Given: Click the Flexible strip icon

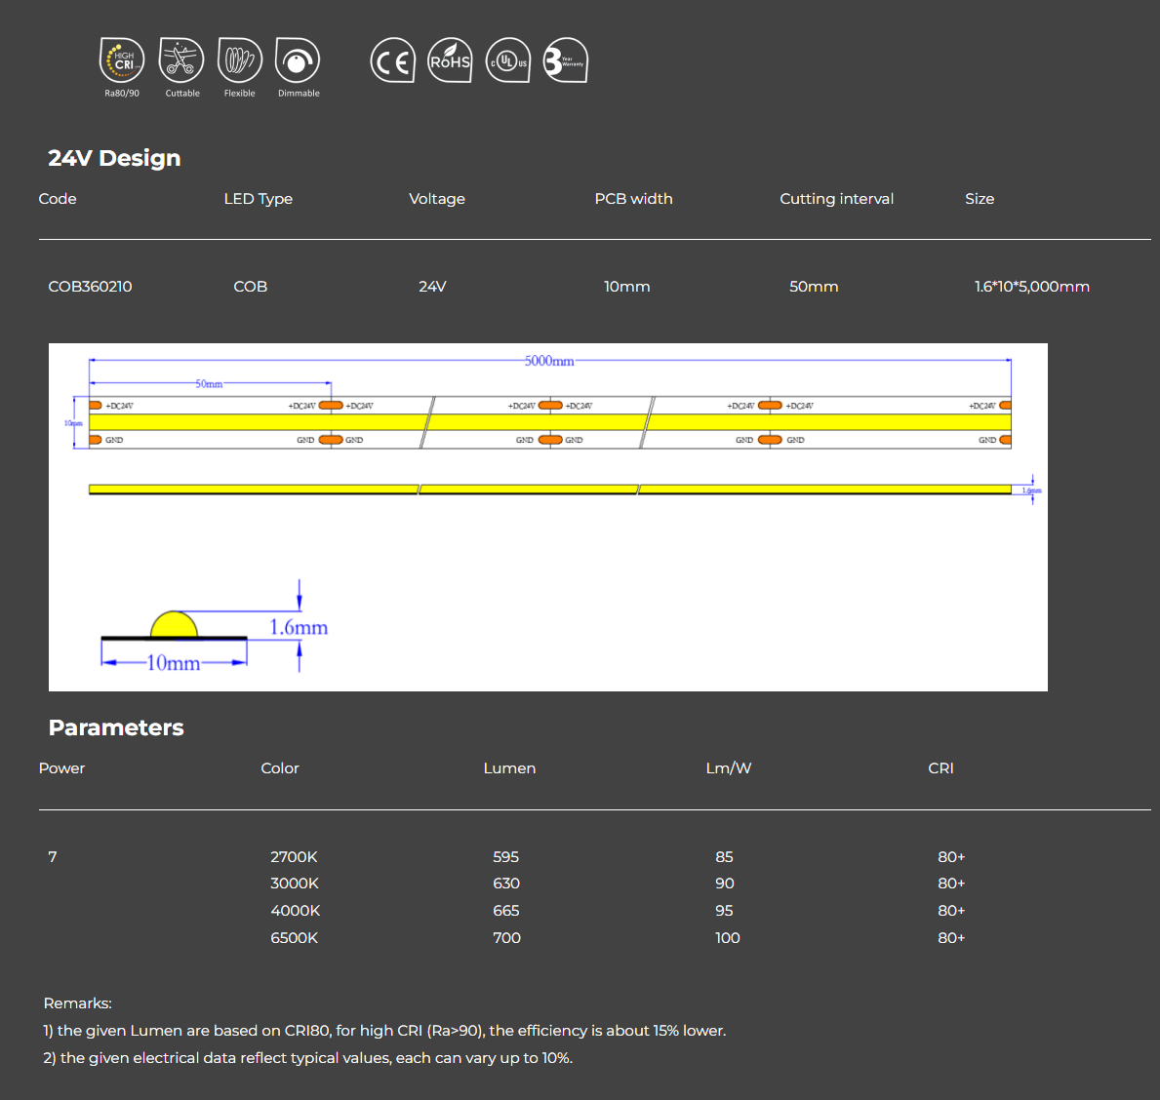Looking at the screenshot, I should pos(239,60).
